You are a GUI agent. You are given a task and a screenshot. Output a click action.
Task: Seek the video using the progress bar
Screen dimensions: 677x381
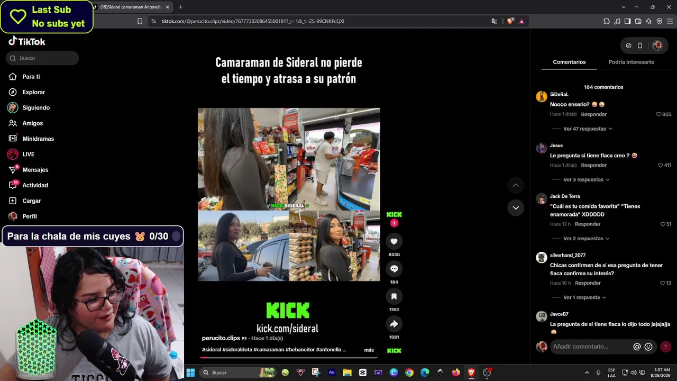(x=289, y=357)
